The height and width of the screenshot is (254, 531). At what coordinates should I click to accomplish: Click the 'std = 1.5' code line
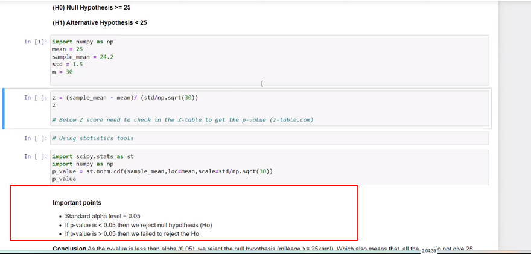67,64
